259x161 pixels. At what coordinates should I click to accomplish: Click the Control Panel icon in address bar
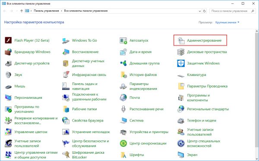click(27, 11)
